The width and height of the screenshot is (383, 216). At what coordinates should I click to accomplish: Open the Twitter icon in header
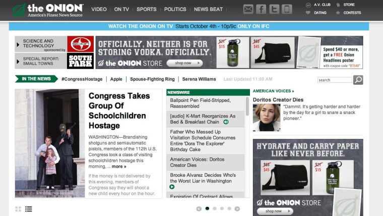(x=274, y=9)
